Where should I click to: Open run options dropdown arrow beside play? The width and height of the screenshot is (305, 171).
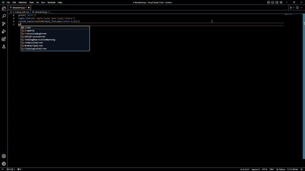point(294,8)
